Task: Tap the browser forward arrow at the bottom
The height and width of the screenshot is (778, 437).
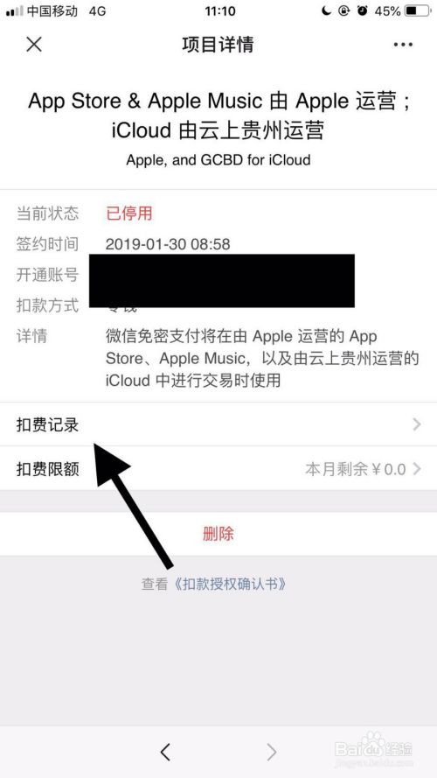Action: click(x=272, y=752)
